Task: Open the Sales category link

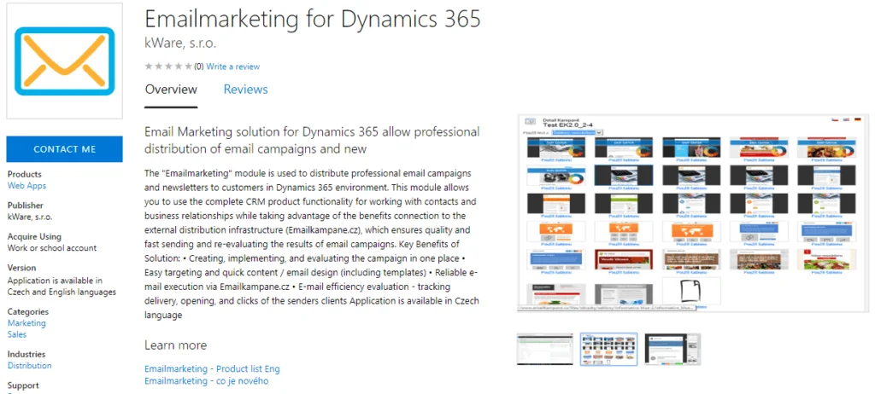Action: pyautogui.click(x=17, y=334)
